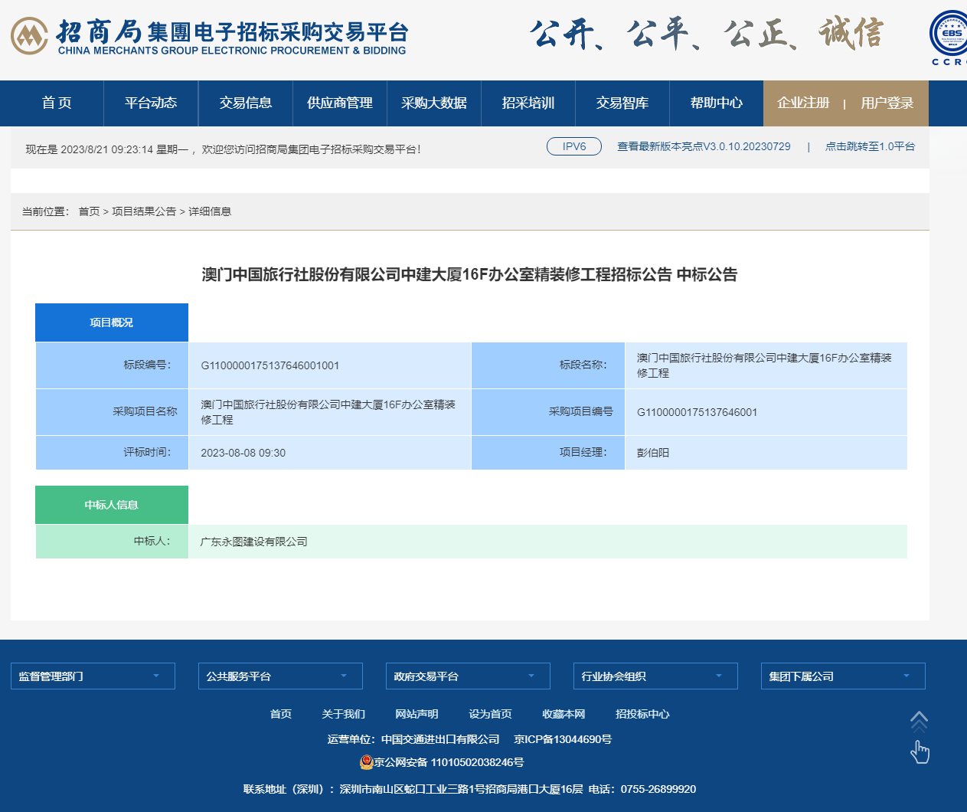Screen dimensions: 967x812
Task: Open the 供应商管理 navigation tab
Action: [340, 103]
